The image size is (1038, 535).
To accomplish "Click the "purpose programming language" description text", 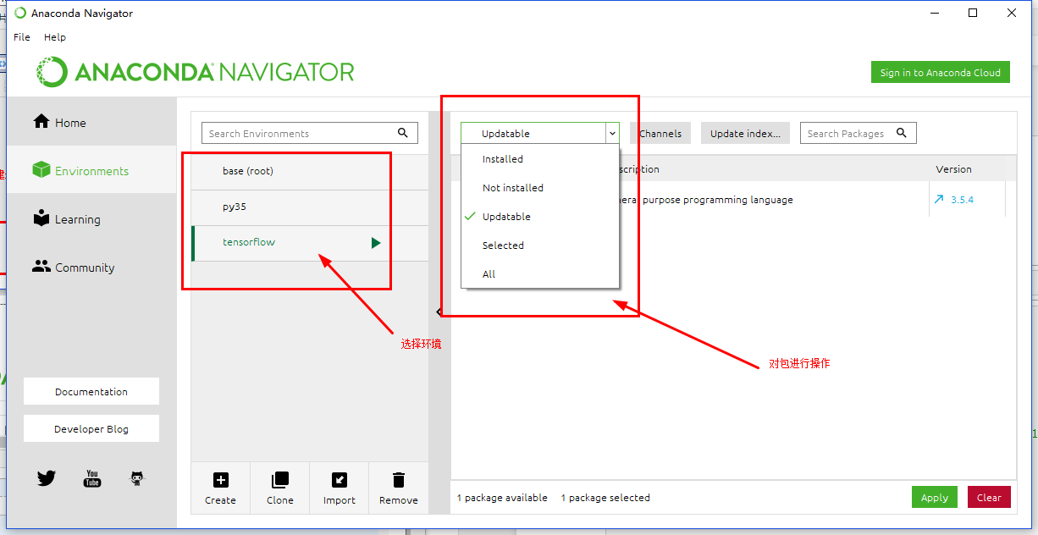I will point(718,201).
